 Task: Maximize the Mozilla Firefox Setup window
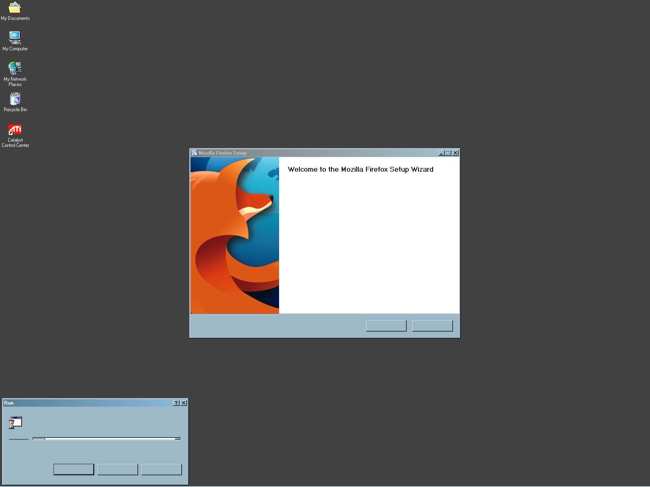(x=448, y=153)
